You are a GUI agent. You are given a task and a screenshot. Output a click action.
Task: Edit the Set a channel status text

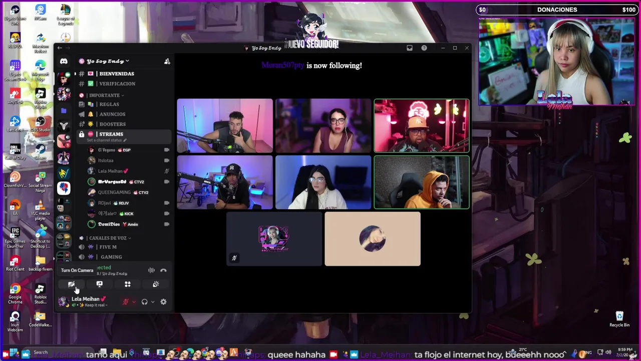tap(107, 140)
